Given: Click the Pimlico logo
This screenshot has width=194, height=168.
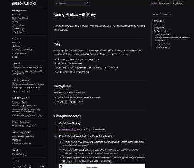Looking at the screenshot, I should pyautogui.click(x=24, y=3).
